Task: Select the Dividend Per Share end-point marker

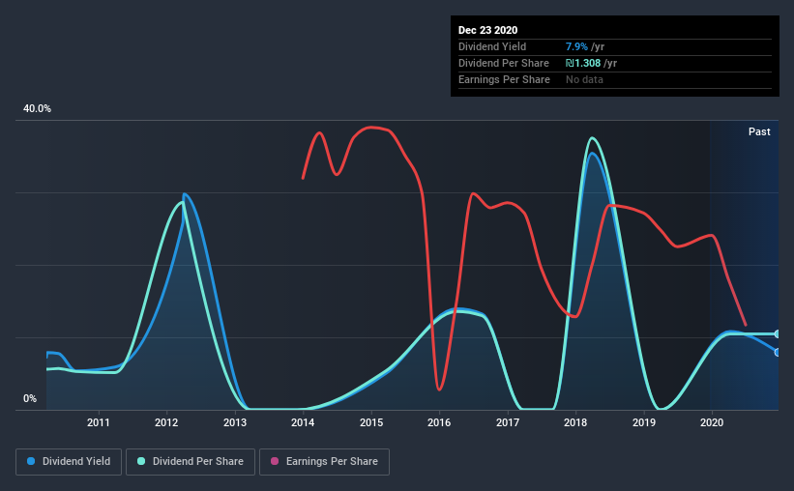Action: [x=778, y=334]
